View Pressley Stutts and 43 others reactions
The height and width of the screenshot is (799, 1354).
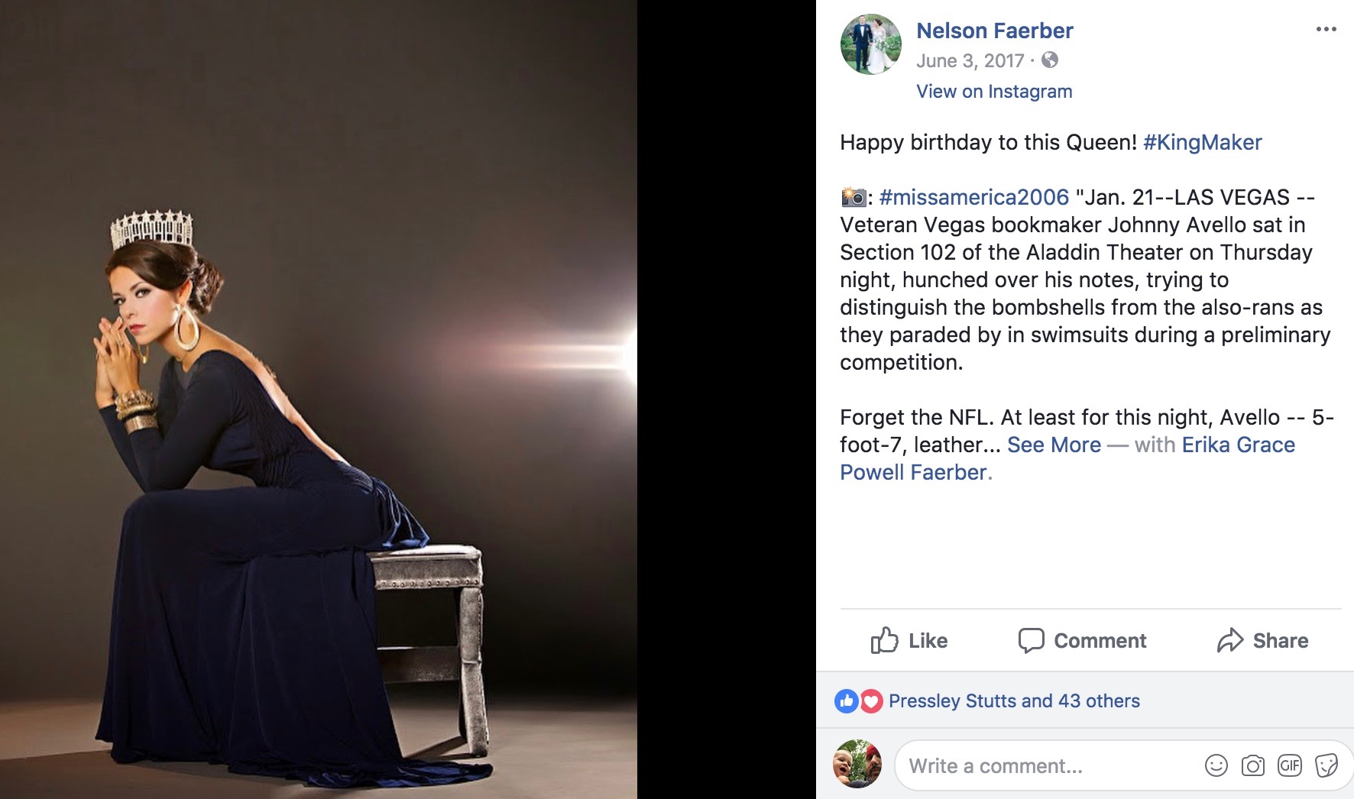pos(1014,700)
